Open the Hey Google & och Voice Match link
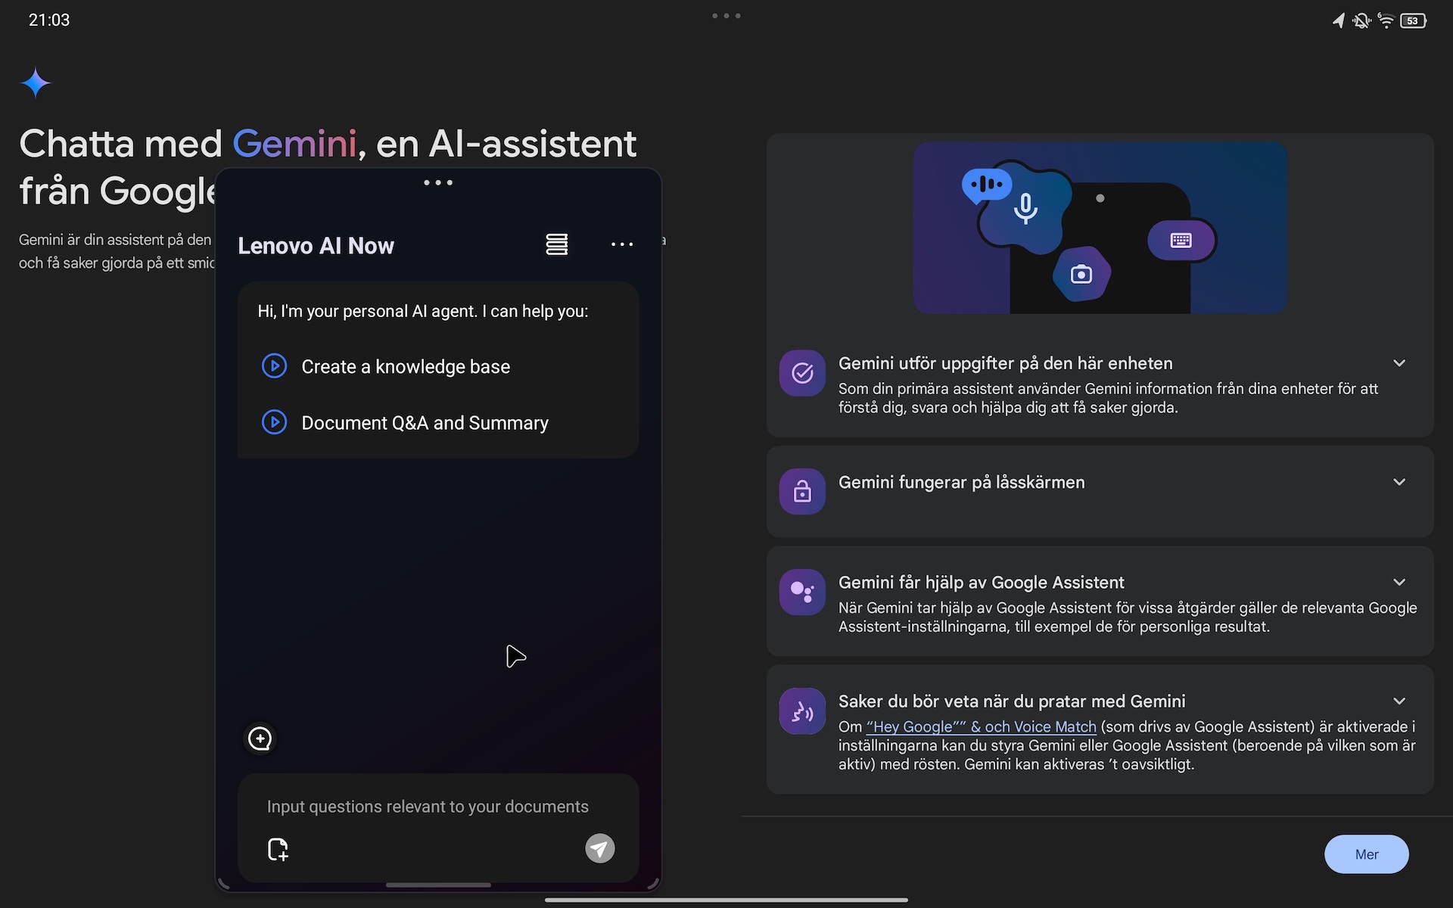This screenshot has height=908, width=1453. click(981, 726)
